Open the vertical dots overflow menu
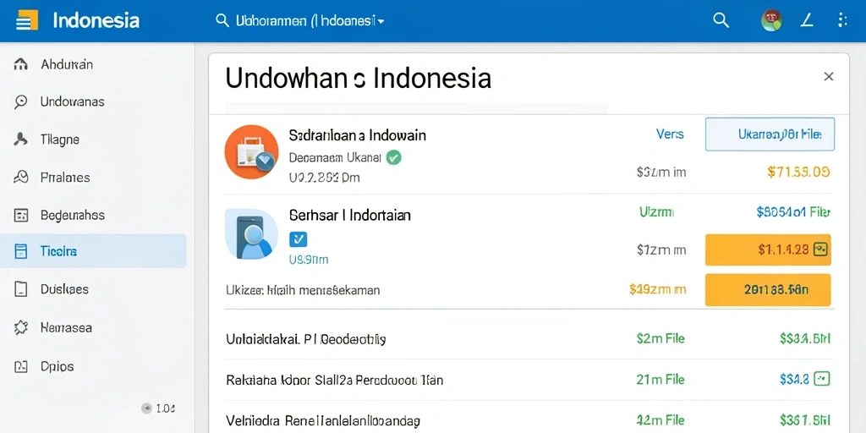The image size is (866, 433). (841, 21)
